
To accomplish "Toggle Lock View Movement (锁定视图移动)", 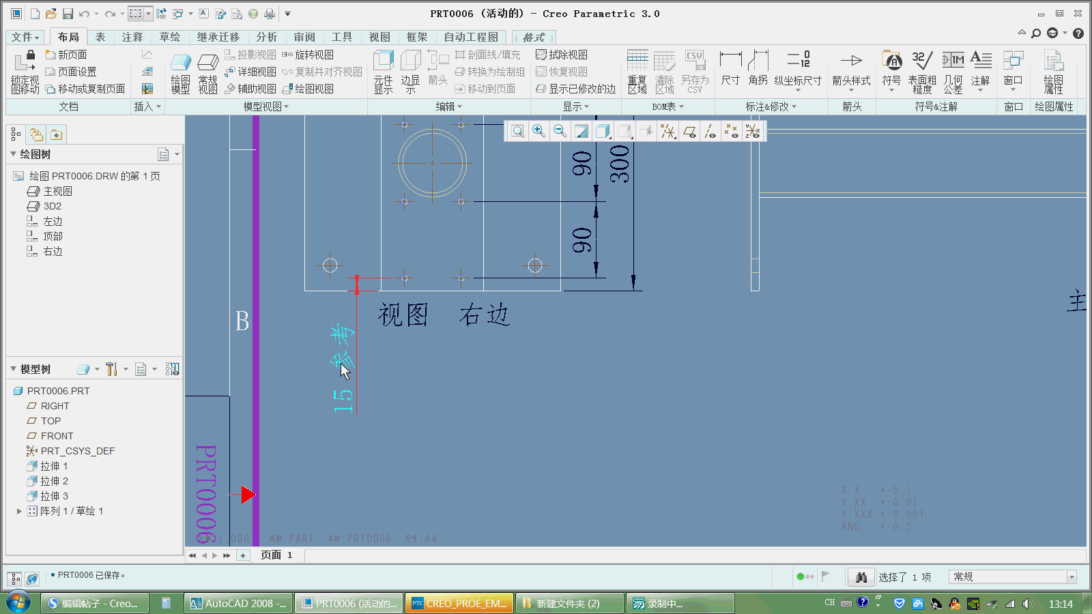I will pyautogui.click(x=25, y=72).
